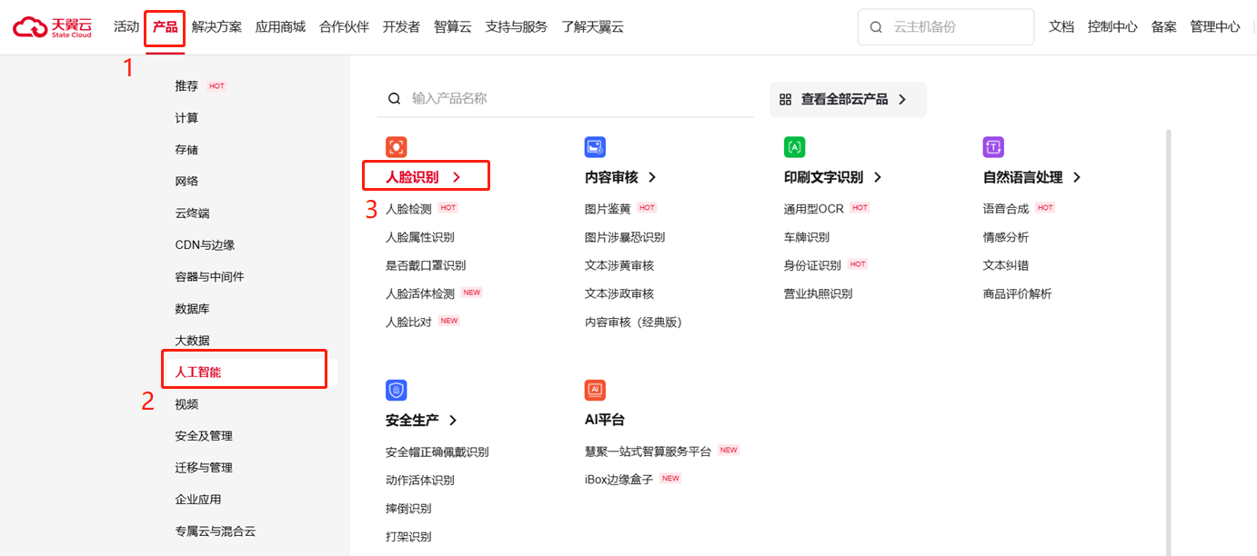Open the 活动 menu
Viewport: 1257px width, 556px height.
click(x=126, y=27)
